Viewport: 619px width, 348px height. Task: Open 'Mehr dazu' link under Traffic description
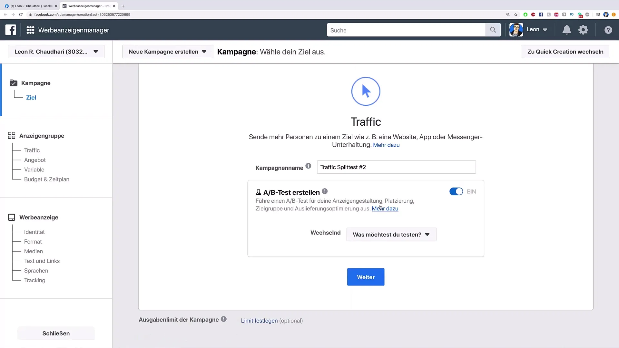point(386,145)
